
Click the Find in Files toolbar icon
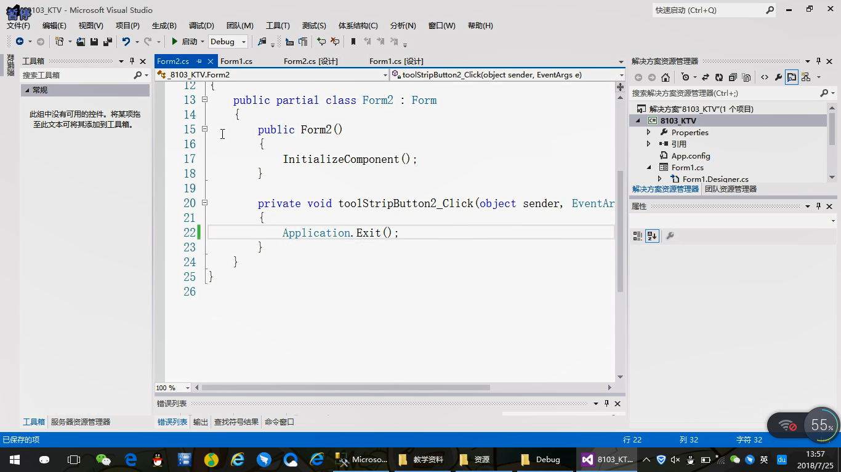[x=262, y=41]
